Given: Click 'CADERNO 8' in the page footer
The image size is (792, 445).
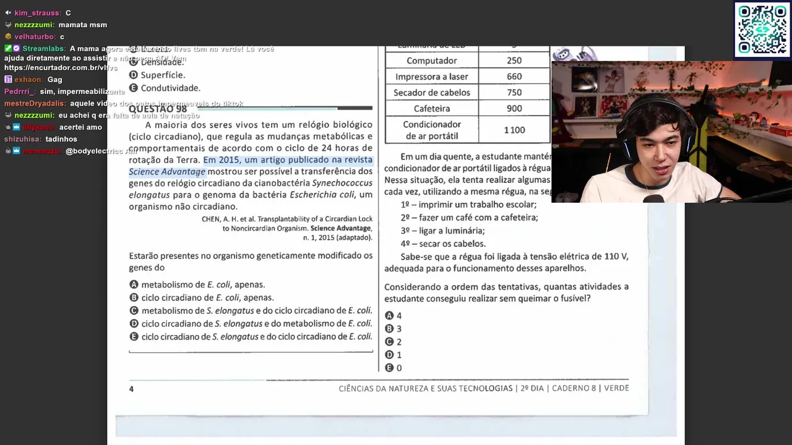Looking at the screenshot, I should 574,388.
